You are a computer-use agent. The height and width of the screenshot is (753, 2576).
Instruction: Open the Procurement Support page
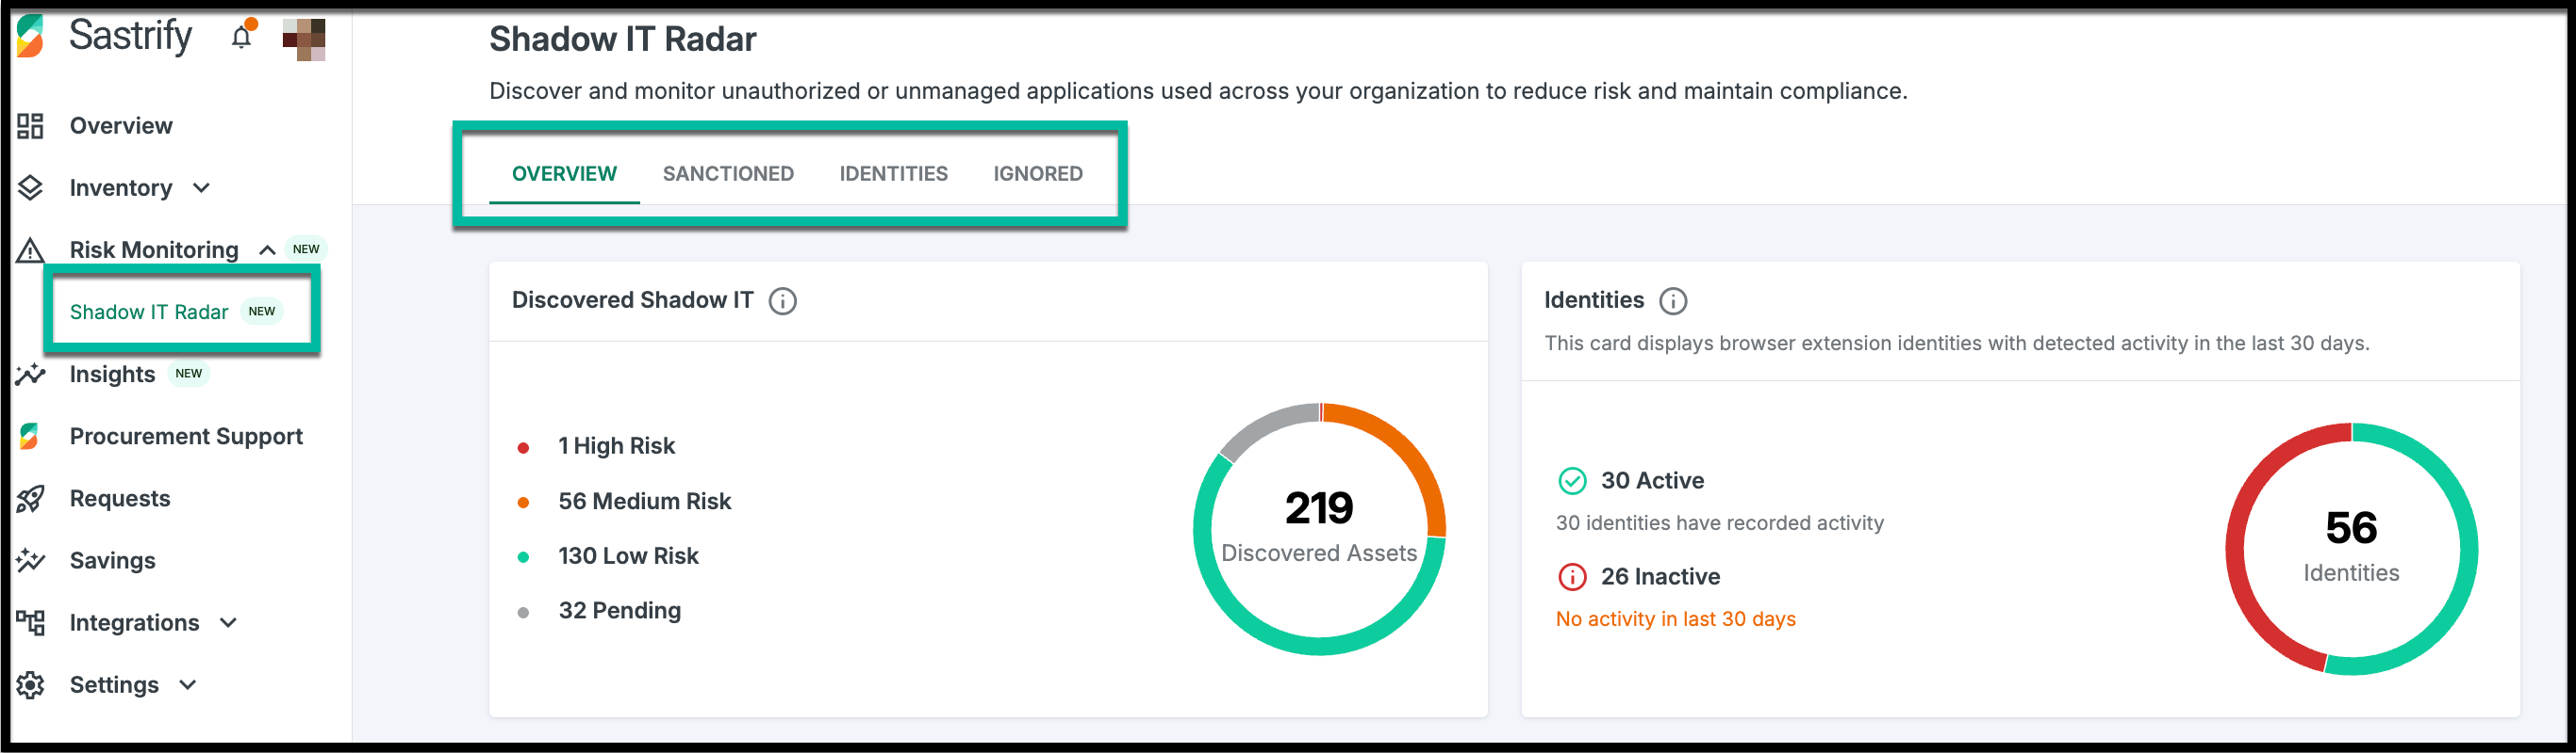pyautogui.click(x=186, y=437)
